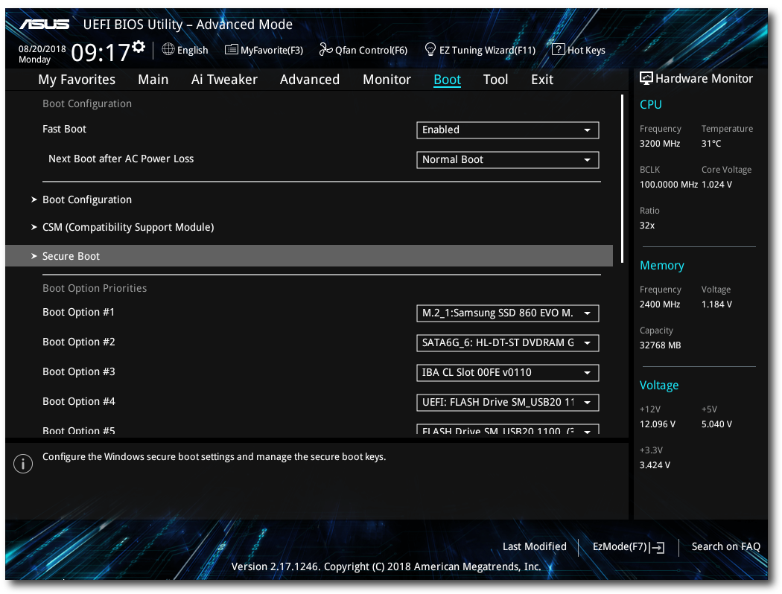
Task: Switch to EzMode
Action: pyautogui.click(x=626, y=546)
